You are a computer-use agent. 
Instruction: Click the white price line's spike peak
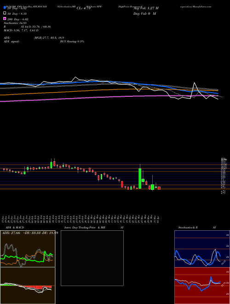click(x=195, y=83)
